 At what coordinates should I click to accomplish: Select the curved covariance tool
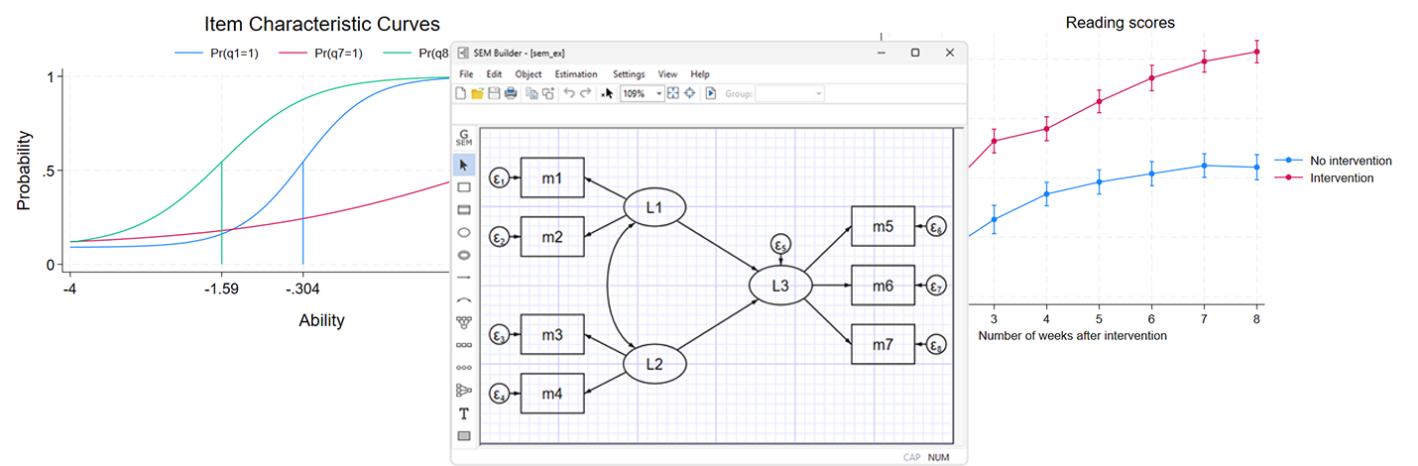click(463, 299)
